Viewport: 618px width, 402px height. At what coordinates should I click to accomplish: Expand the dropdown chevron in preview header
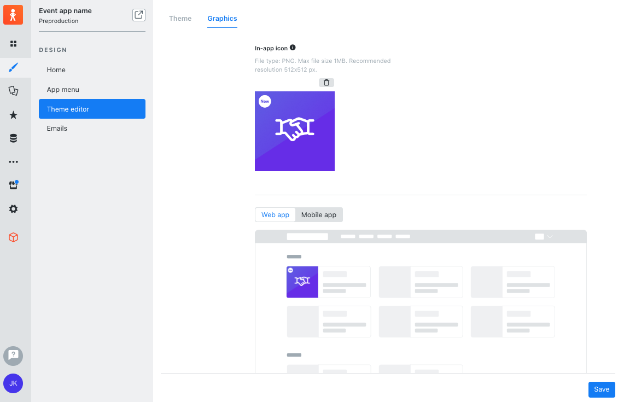(x=550, y=236)
